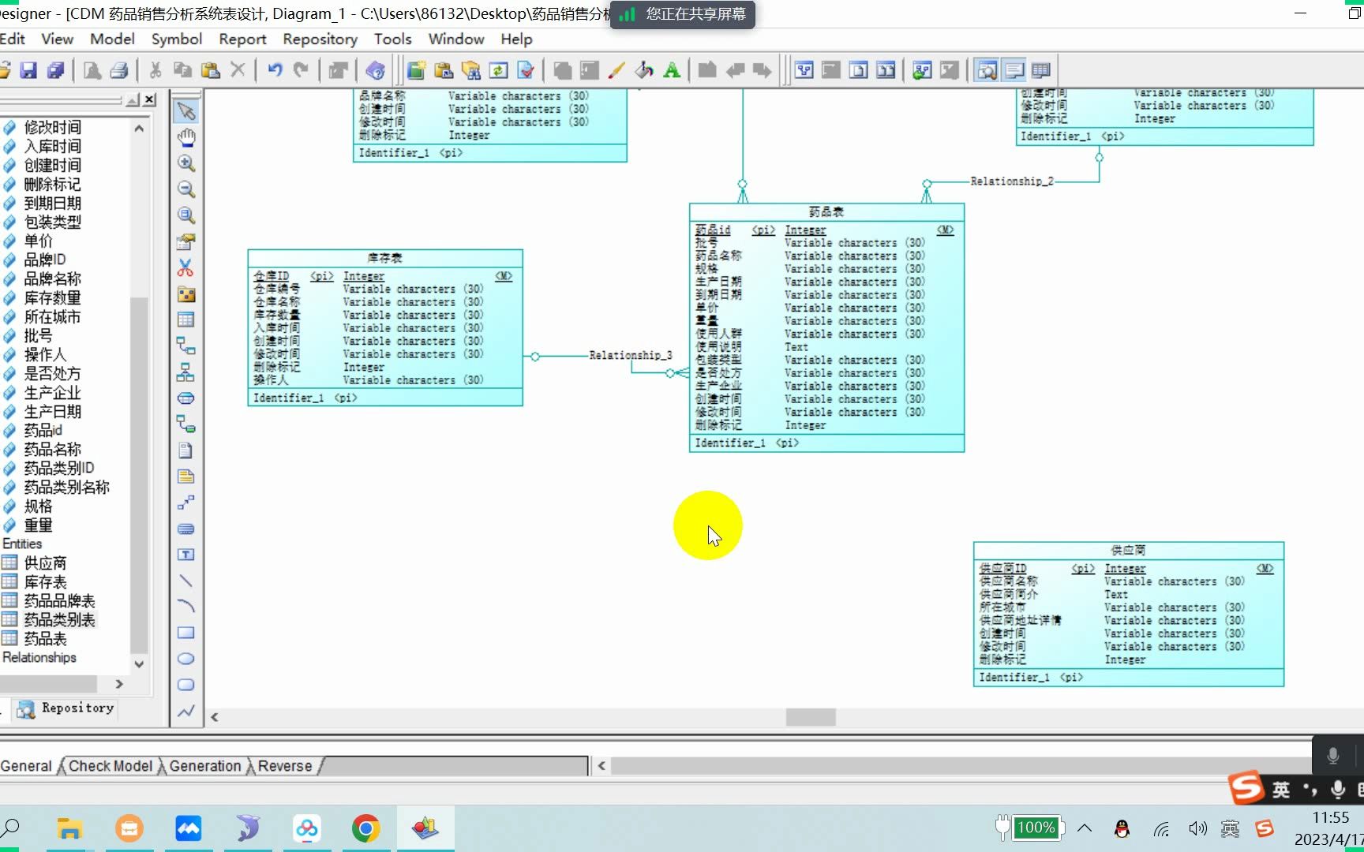Switch to the Generation output tab

[205, 766]
